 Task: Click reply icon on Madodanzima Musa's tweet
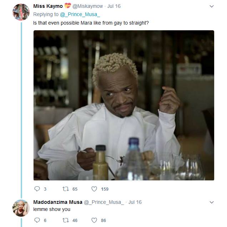(x=37, y=220)
